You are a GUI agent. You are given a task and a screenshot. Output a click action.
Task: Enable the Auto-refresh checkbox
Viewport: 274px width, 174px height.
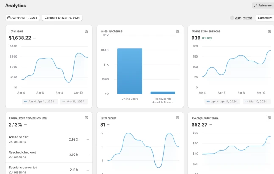[x=232, y=18]
